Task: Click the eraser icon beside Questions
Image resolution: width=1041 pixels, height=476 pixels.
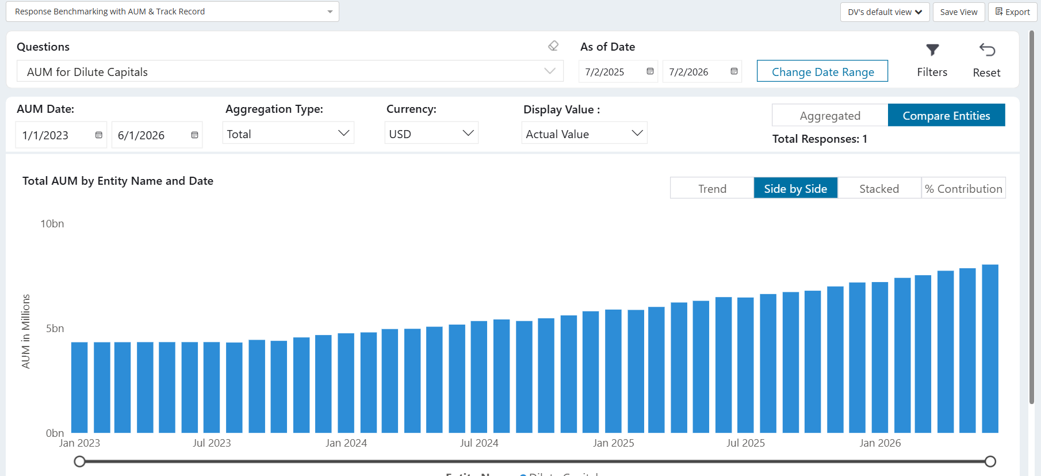Action: tap(553, 46)
